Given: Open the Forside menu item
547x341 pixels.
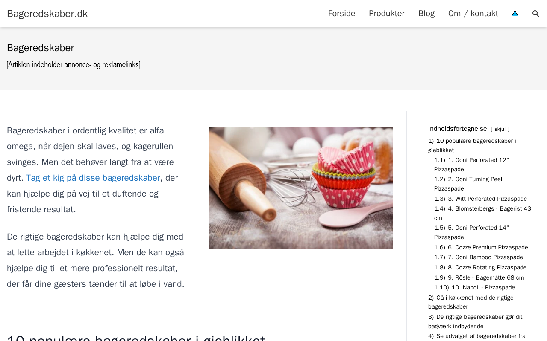Looking at the screenshot, I should [x=341, y=14].
